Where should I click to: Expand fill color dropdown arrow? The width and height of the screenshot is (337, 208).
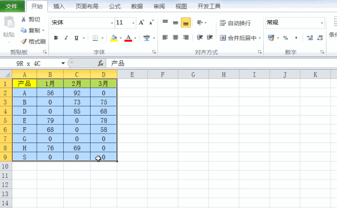[x=121, y=38]
